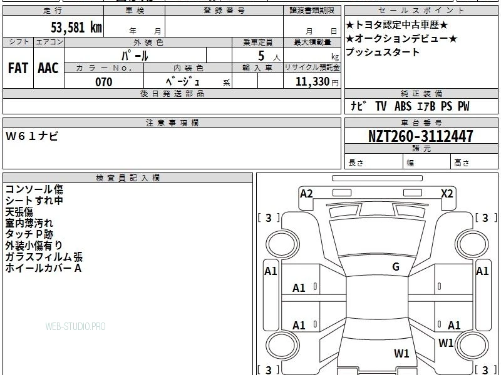Viewport: 501px width, 375px height.
Task: Click the exterior color パール
Action: 135,56
